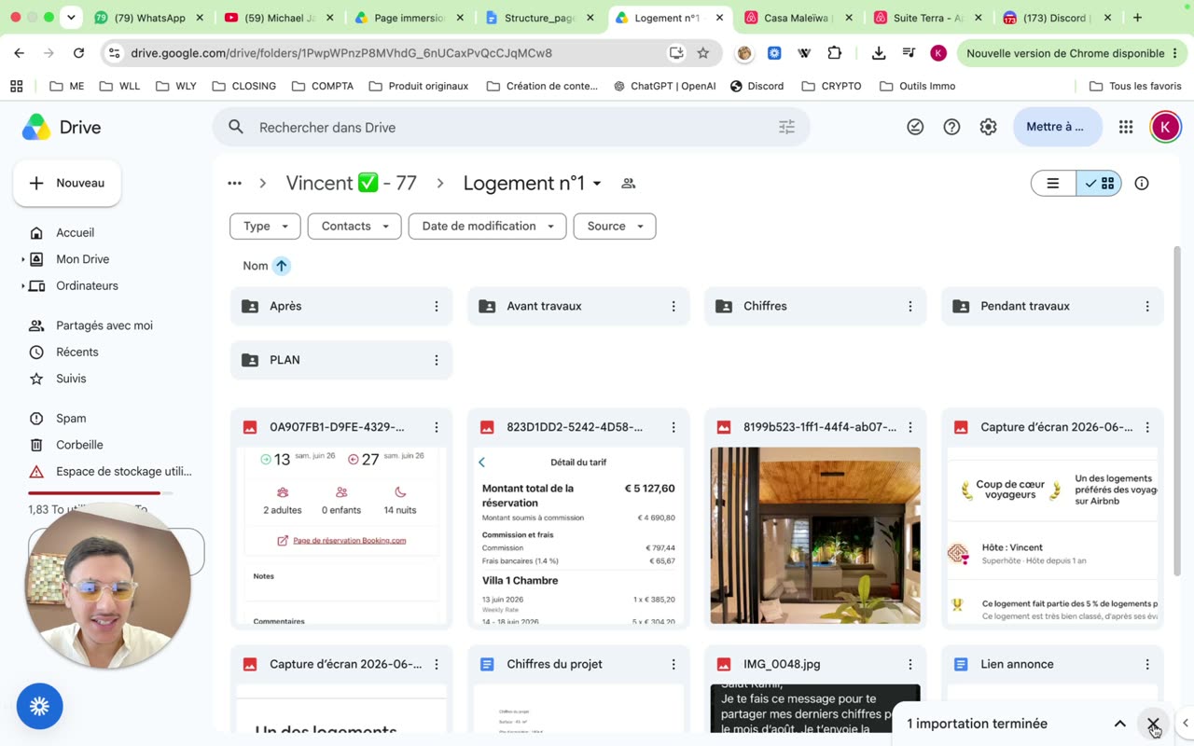Switch to the WhatsApp tab
The width and height of the screenshot is (1194, 746).
pyautogui.click(x=149, y=18)
